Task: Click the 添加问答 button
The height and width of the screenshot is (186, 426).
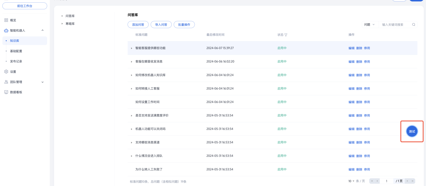Action: tap(138, 25)
